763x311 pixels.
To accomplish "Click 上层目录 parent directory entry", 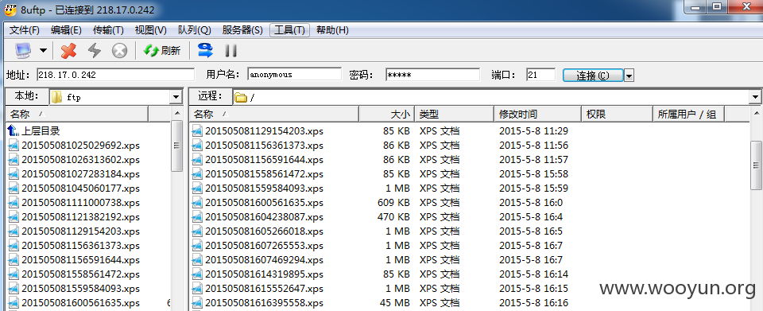I will tap(41, 131).
